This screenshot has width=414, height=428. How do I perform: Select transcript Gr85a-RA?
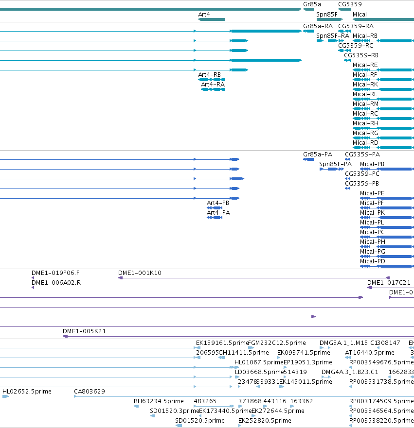point(308,31)
